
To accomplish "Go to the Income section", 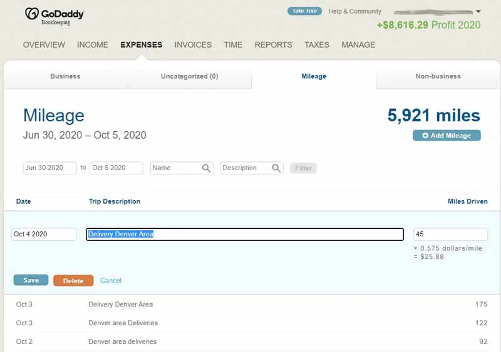I will 93,45.
